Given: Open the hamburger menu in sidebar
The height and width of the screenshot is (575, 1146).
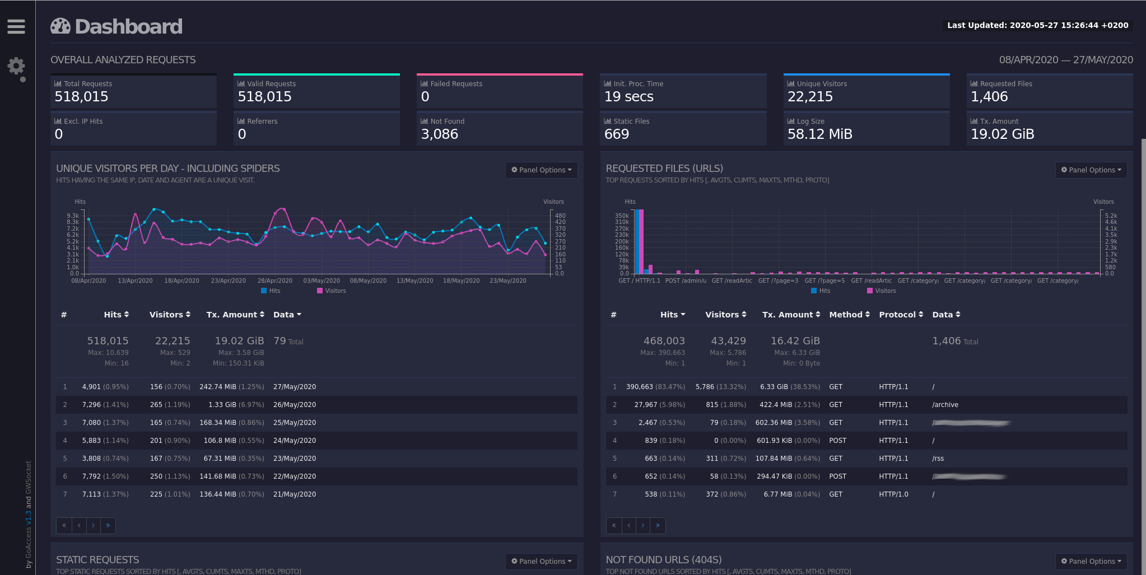Looking at the screenshot, I should click(x=16, y=26).
